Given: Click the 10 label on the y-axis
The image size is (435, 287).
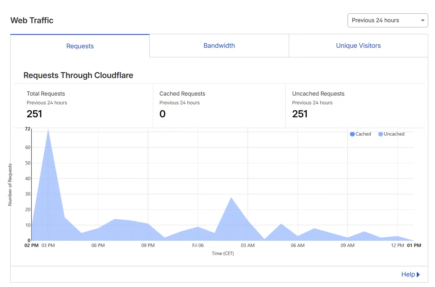Looking at the screenshot, I should pyautogui.click(x=28, y=225).
